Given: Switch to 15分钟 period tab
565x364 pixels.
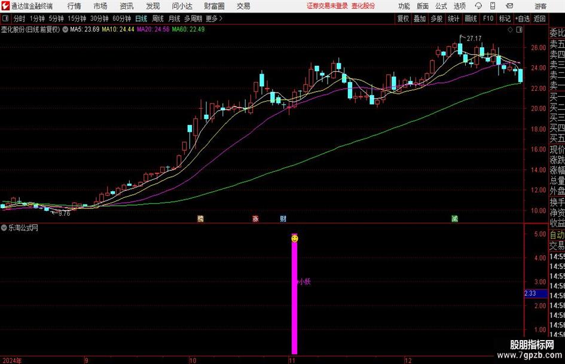Looking at the screenshot, I should [x=77, y=19].
